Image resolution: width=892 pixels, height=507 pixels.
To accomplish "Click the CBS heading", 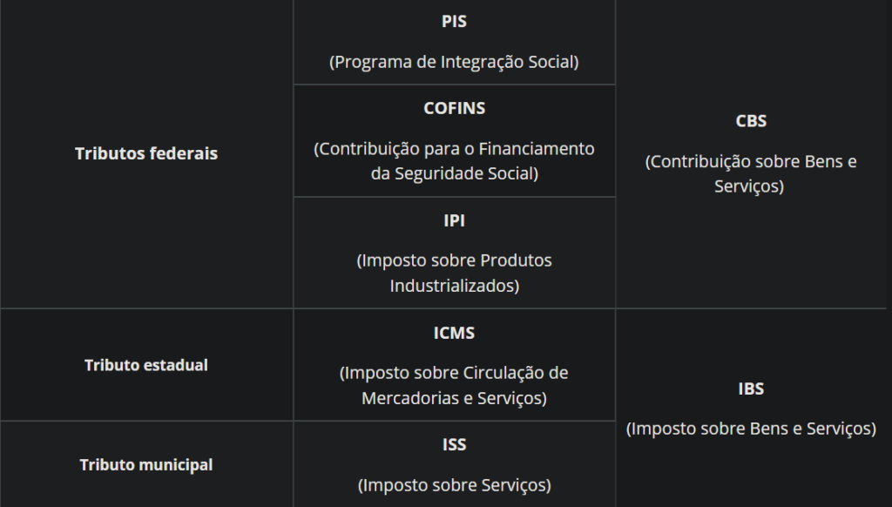I will pyautogui.click(x=751, y=121).
